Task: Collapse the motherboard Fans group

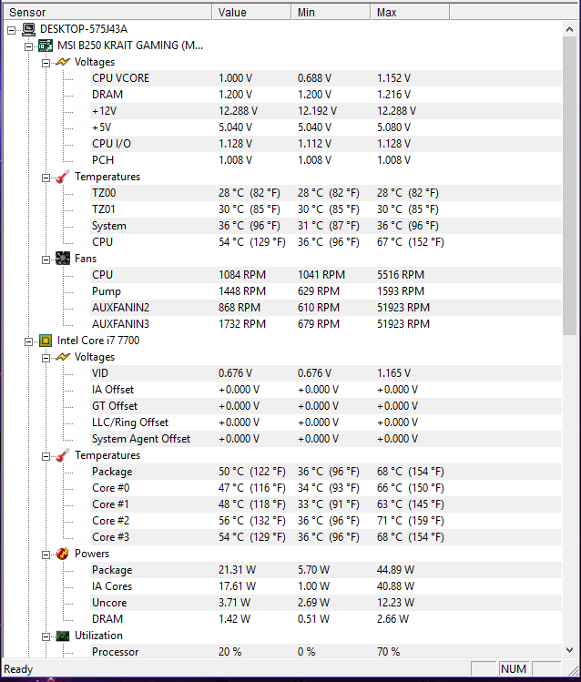Action: click(x=46, y=260)
